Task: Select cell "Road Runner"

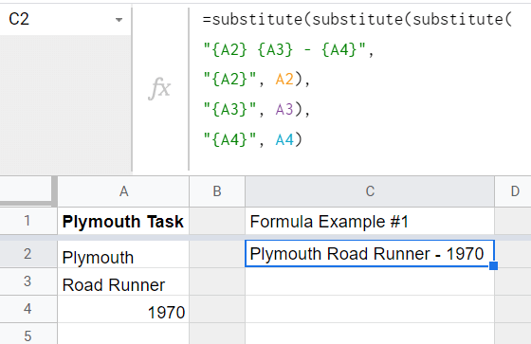Action: (123, 282)
